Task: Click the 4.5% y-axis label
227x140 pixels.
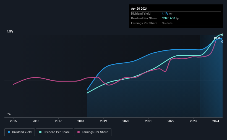Action: click(10, 32)
